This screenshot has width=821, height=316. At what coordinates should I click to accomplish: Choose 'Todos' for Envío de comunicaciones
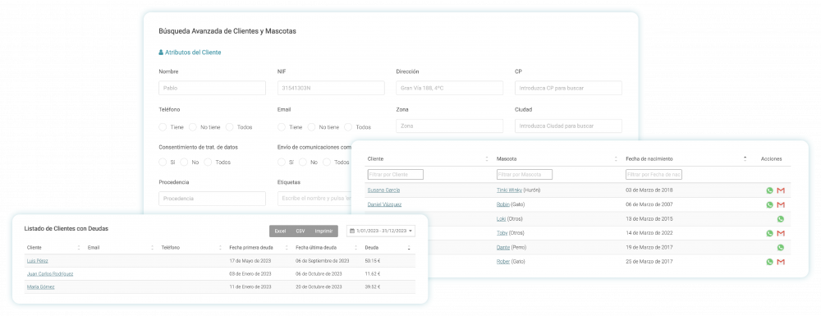[x=327, y=163]
